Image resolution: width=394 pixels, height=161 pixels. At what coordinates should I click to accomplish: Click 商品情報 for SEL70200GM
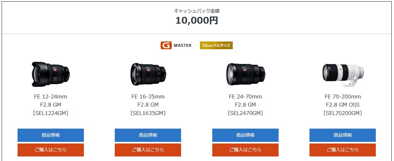[343, 135]
